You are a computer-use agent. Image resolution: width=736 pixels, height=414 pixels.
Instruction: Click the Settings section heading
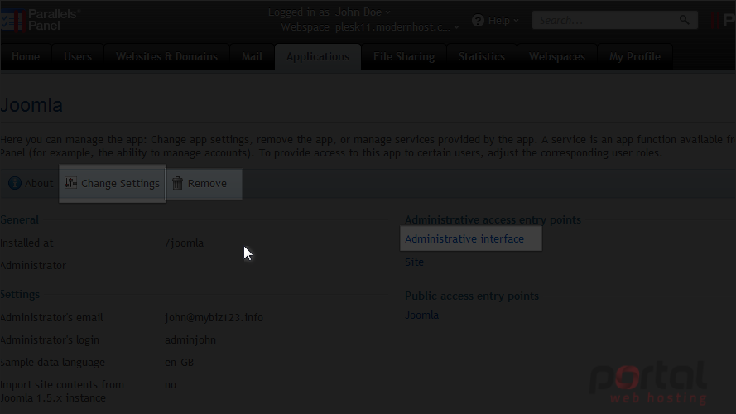[20, 294]
